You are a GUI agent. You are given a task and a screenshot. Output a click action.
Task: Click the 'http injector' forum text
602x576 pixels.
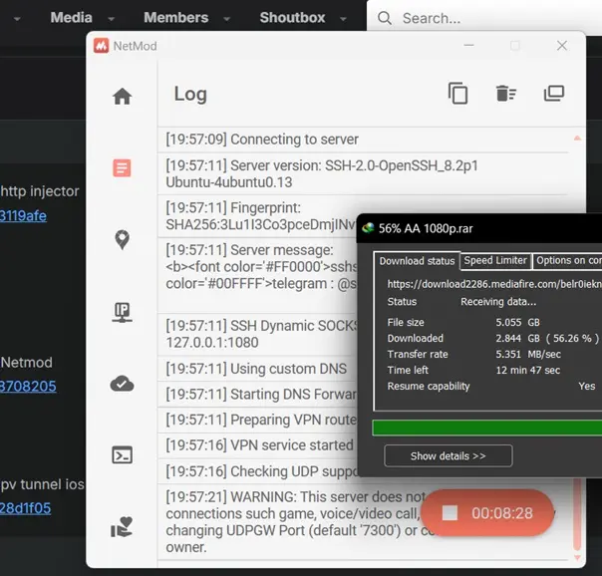40,190
